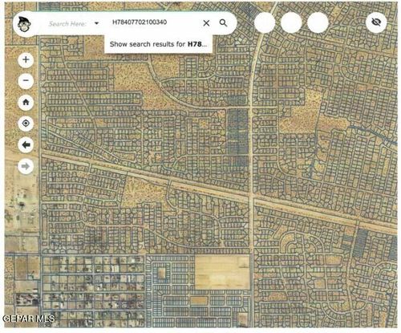Viewport: 401px width, 333px height.
Task: Click the zoom in plus button
Action: pos(26,59)
